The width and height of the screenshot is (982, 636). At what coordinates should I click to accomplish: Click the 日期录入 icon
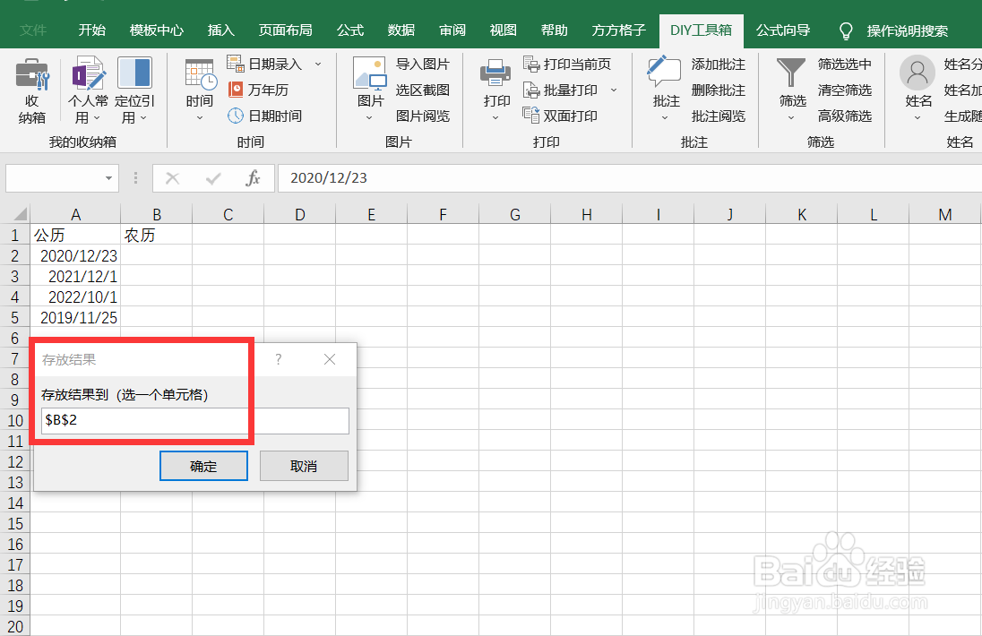tap(236, 64)
